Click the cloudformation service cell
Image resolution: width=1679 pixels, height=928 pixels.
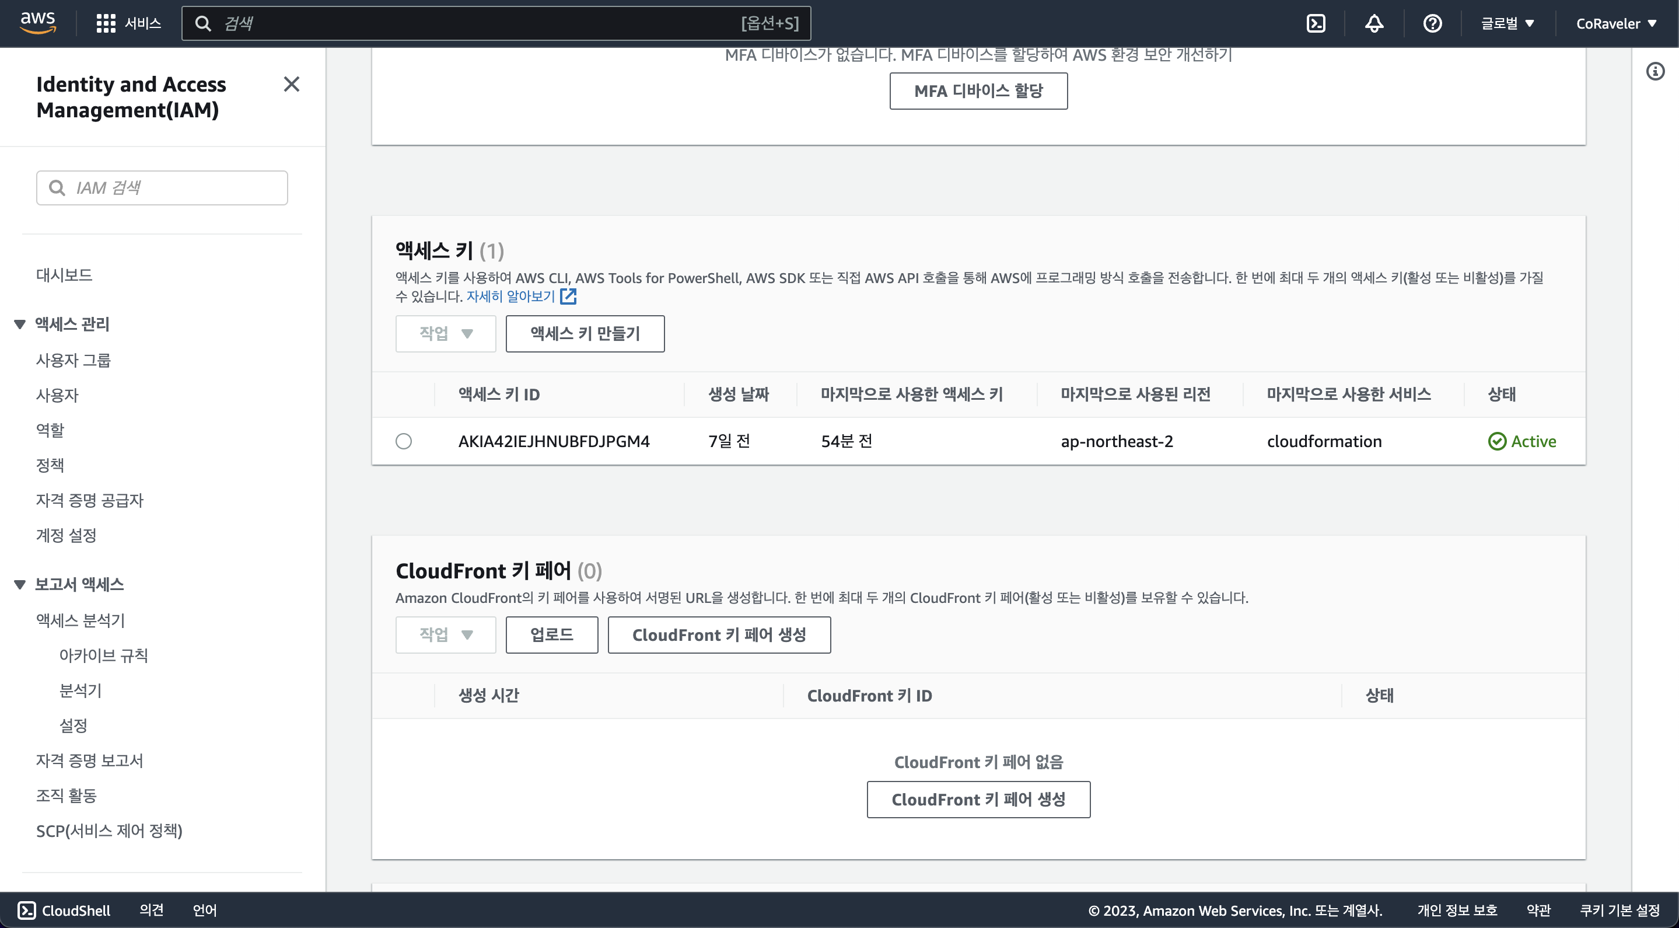pyautogui.click(x=1324, y=441)
